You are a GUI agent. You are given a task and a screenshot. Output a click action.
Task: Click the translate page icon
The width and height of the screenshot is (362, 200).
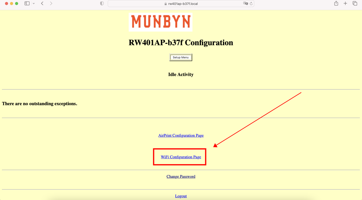[x=246, y=4]
